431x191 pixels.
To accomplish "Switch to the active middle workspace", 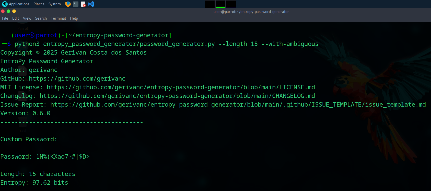I will pyautogui.click(x=220, y=4).
